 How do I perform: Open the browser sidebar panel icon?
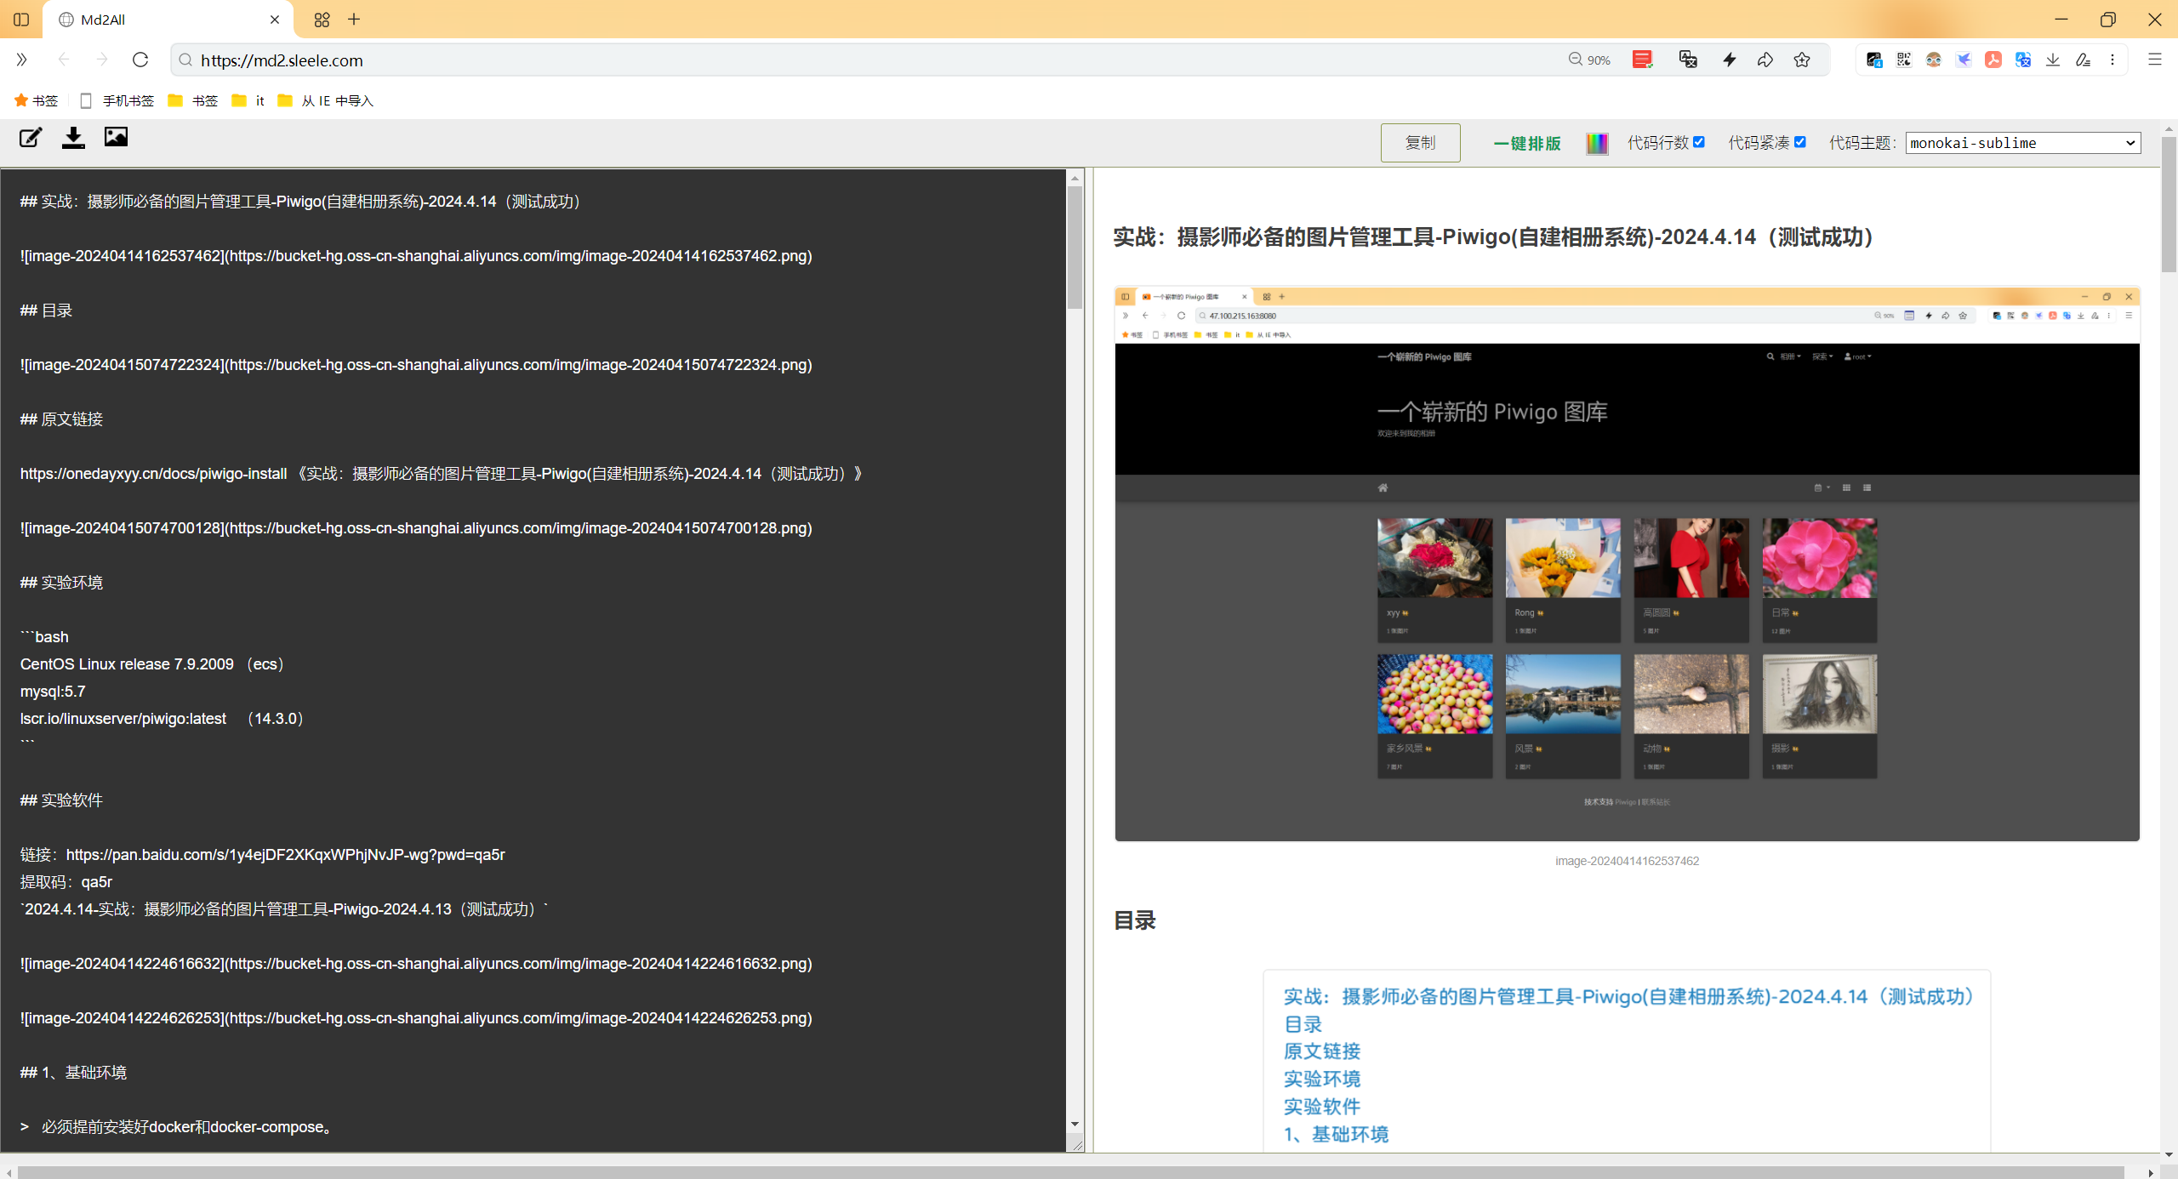(x=21, y=20)
